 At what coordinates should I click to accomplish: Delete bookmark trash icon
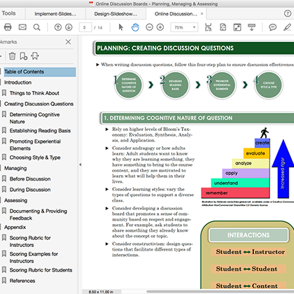[12, 56]
